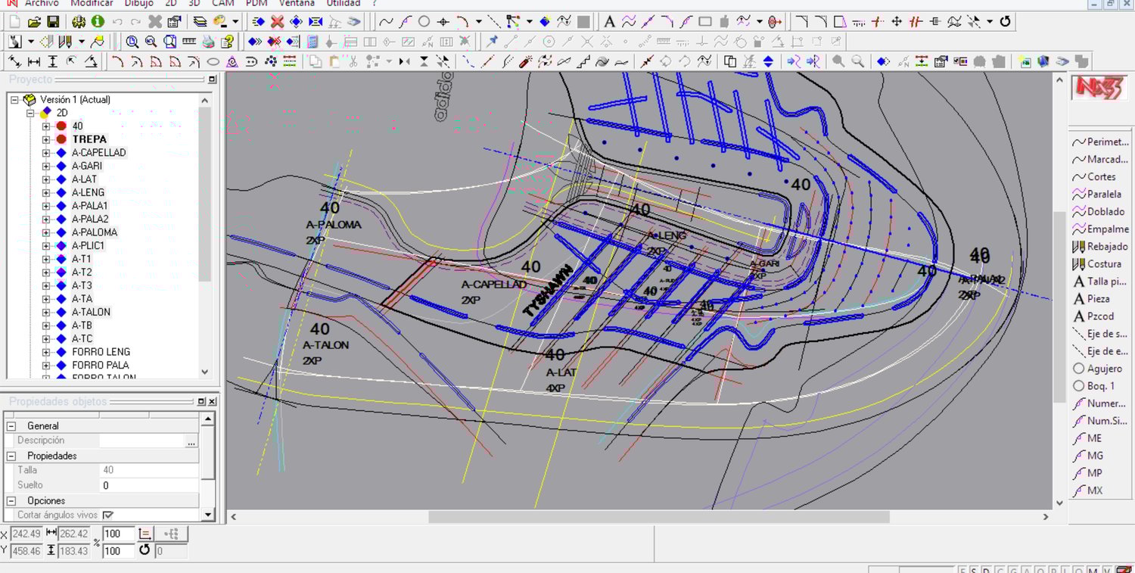Click the red X delete piece icon

pyautogui.click(x=278, y=22)
